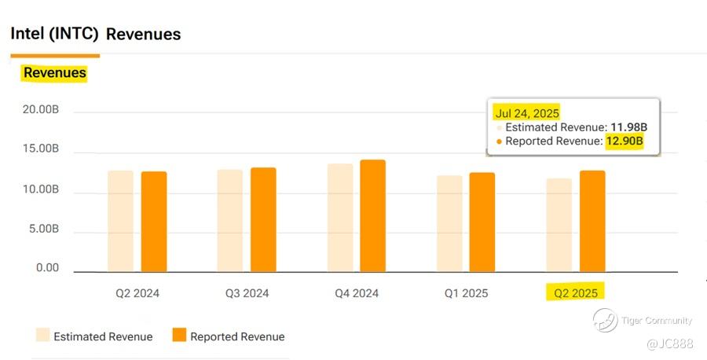The height and width of the screenshot is (360, 707).
Task: Click the 5.00B y-axis label
Action: coord(44,229)
